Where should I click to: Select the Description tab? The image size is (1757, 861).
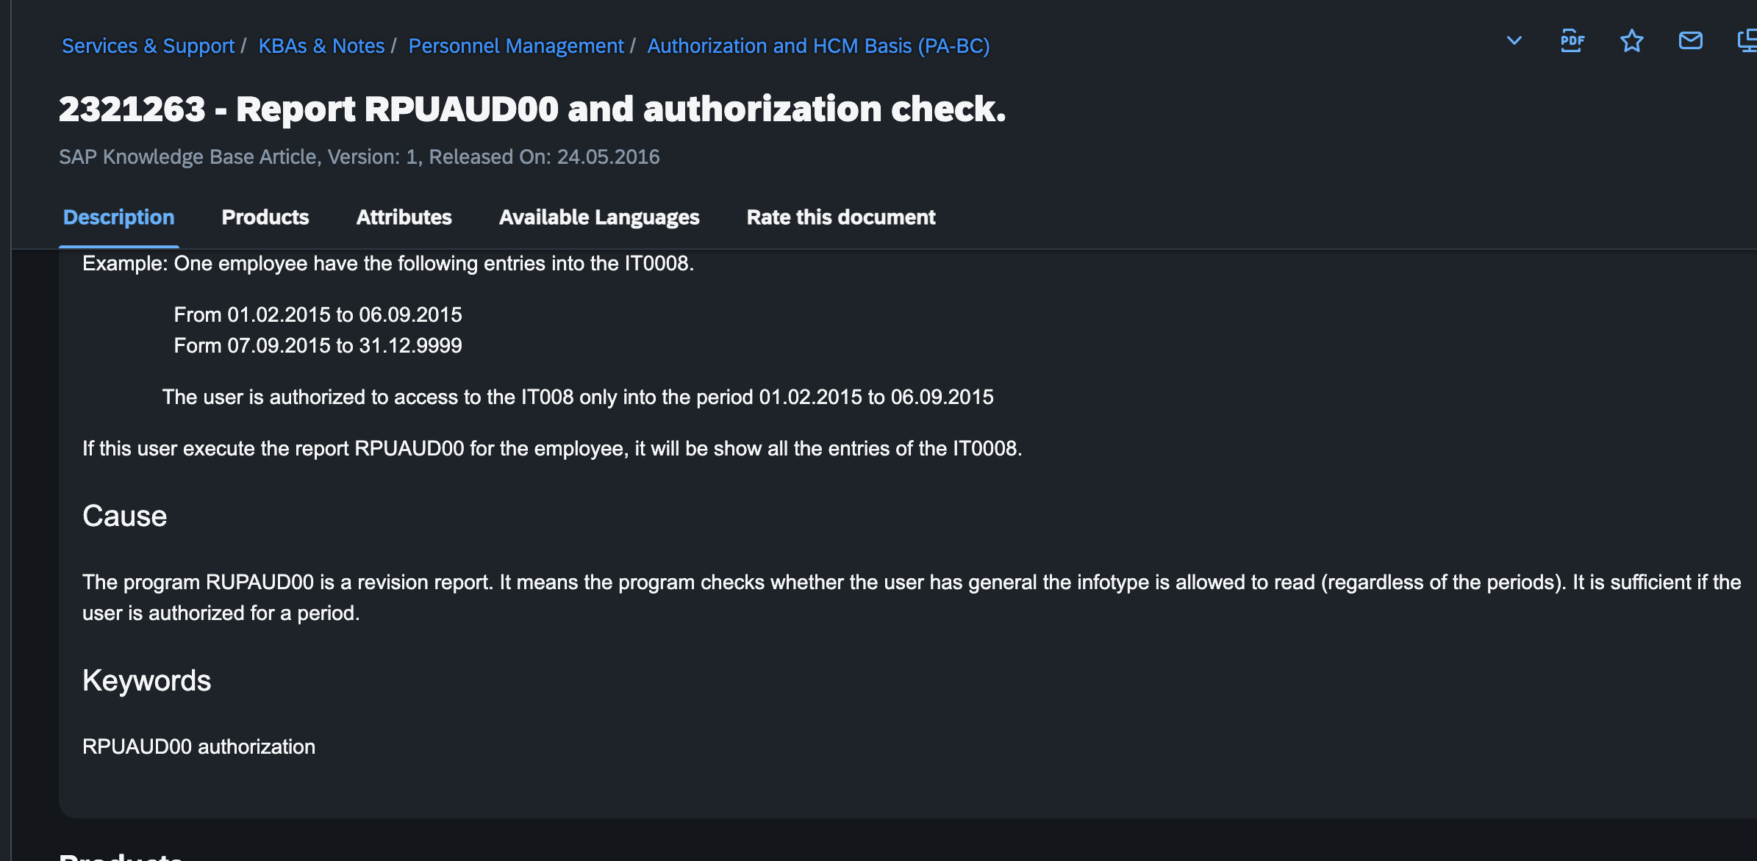(119, 217)
